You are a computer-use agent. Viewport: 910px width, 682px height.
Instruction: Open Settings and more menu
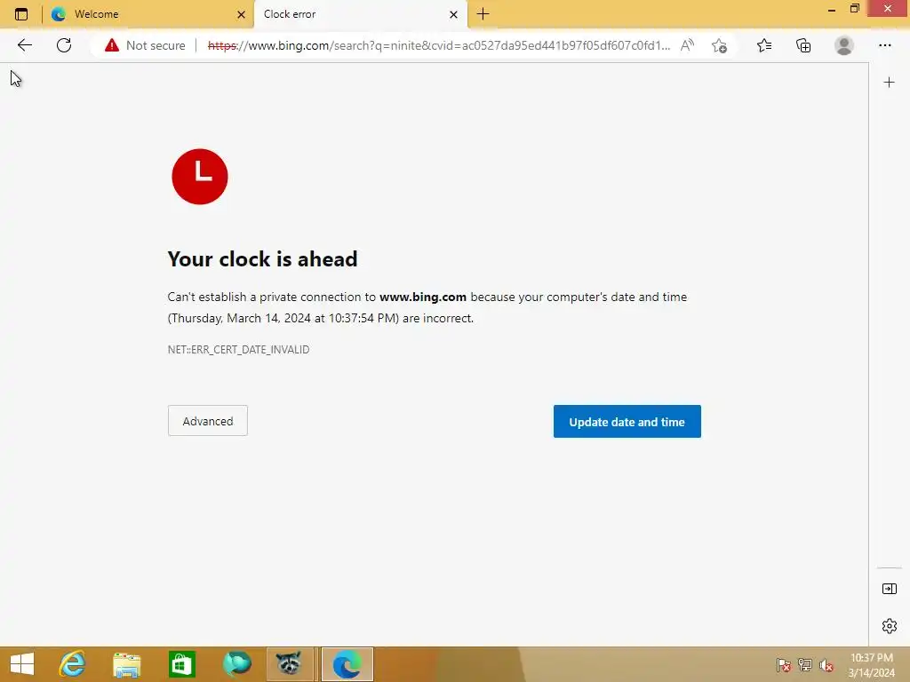pos(884,45)
